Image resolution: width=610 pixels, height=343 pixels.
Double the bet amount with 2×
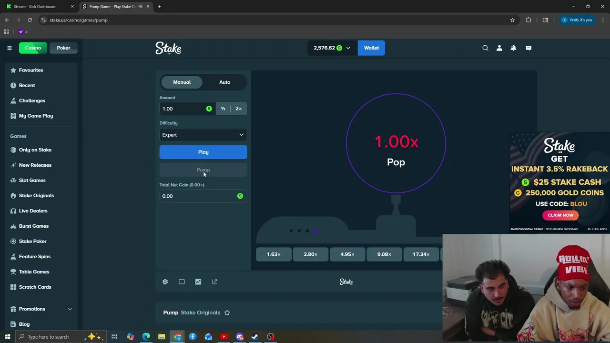pyautogui.click(x=238, y=109)
